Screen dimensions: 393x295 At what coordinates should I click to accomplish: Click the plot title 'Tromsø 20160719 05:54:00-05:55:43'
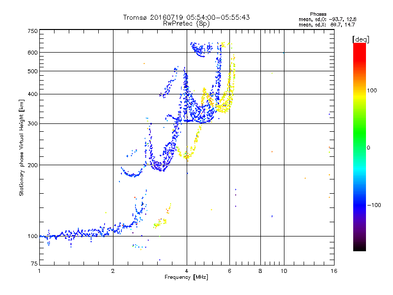tap(186, 17)
